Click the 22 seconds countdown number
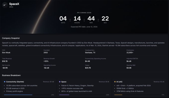169x98 pixels. pos(105,18)
